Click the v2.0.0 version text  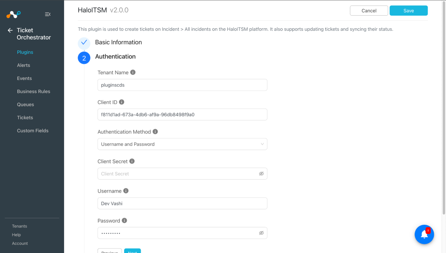(119, 10)
